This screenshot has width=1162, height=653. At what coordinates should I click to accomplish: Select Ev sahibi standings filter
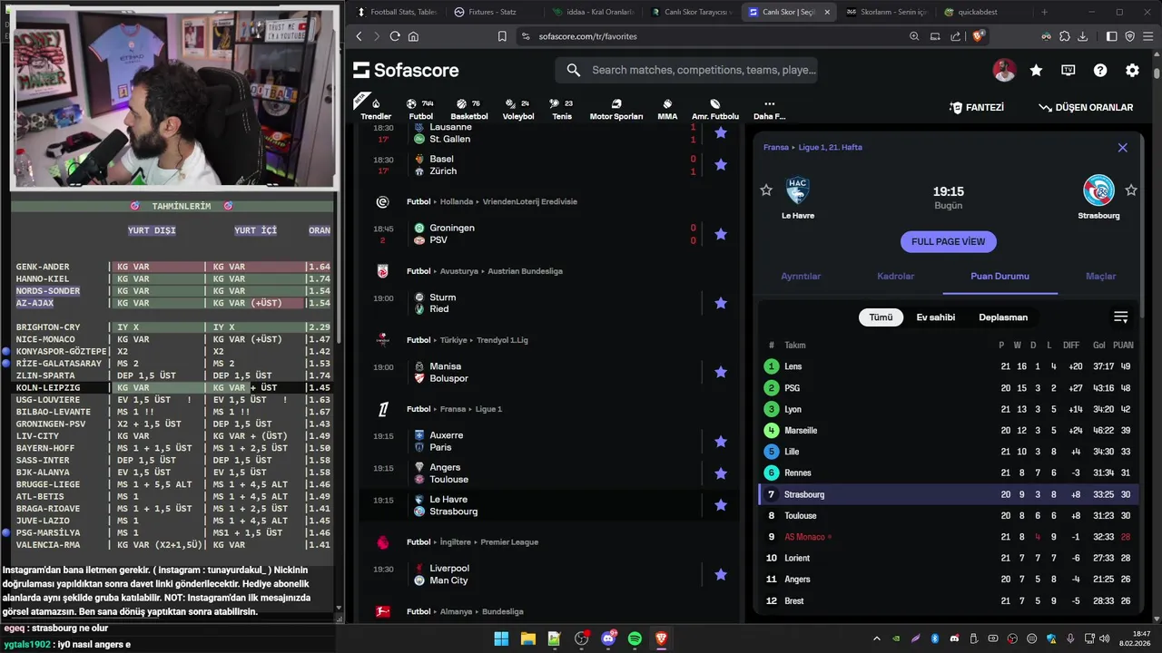(935, 317)
